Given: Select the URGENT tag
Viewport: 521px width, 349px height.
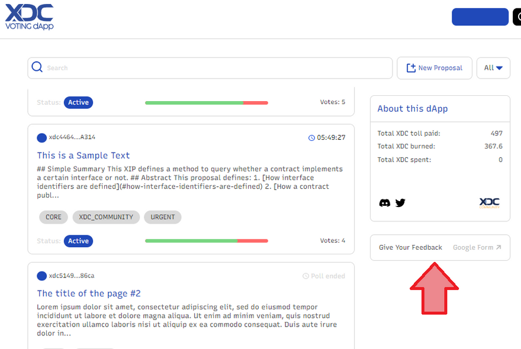Looking at the screenshot, I should 162,217.
